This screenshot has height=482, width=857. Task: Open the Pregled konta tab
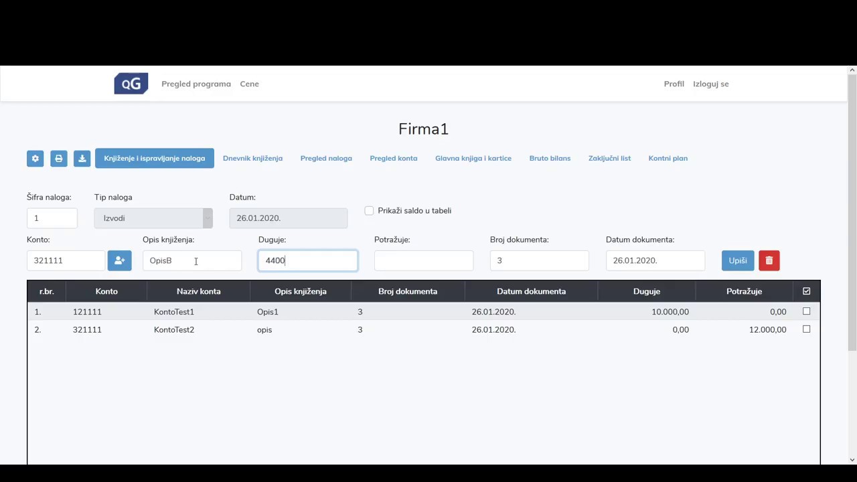coord(394,159)
